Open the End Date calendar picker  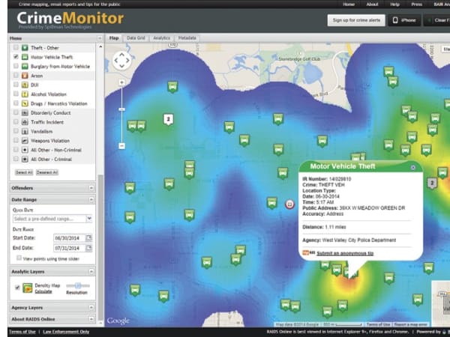(x=88, y=248)
